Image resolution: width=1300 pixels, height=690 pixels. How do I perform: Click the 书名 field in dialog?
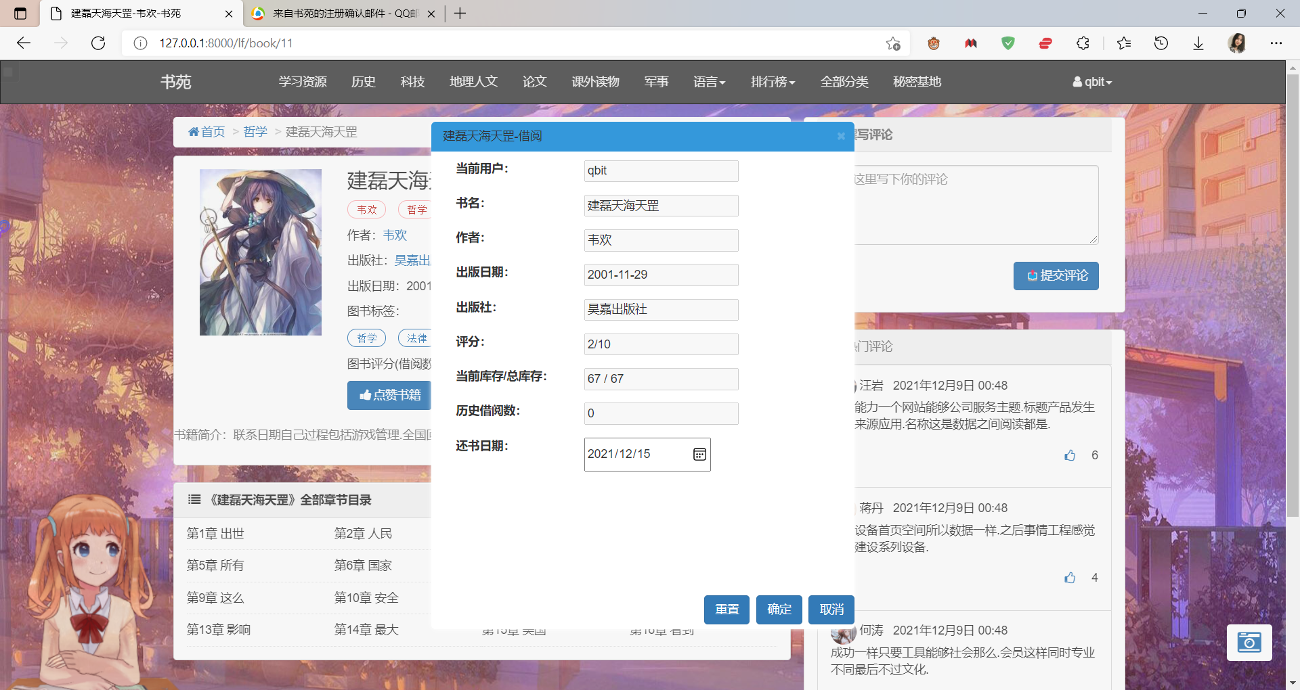pos(661,206)
